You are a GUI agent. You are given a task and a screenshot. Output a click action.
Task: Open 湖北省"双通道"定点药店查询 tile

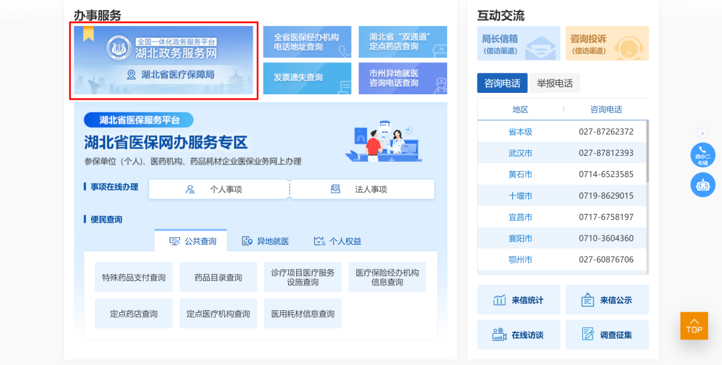[x=403, y=42]
